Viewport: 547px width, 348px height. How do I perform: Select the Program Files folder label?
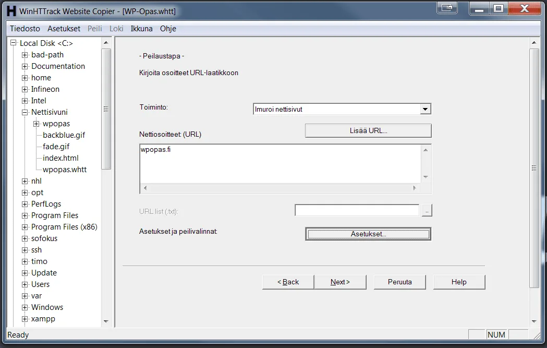(55, 215)
